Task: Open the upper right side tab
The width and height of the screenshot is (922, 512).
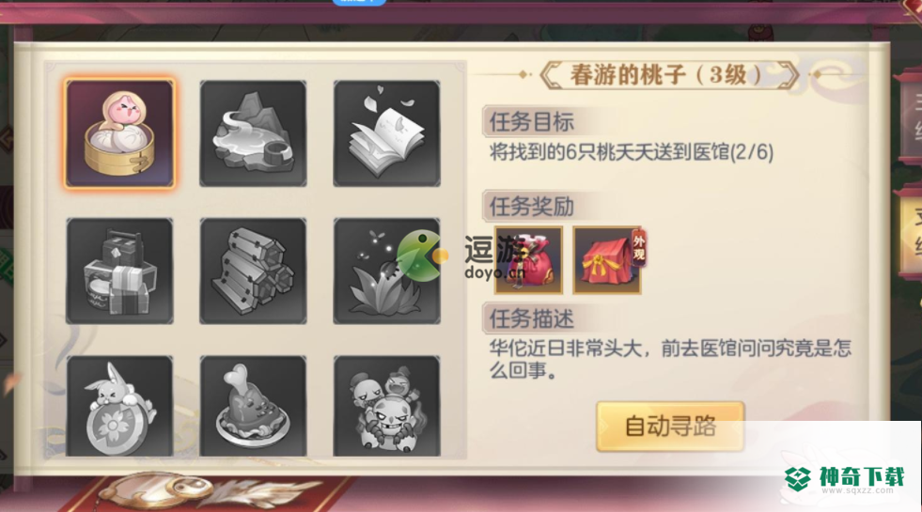Action: click(909, 116)
